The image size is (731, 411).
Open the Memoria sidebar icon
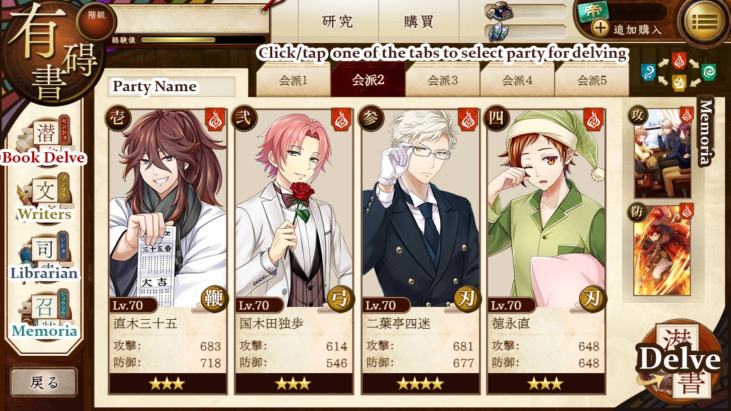45,316
